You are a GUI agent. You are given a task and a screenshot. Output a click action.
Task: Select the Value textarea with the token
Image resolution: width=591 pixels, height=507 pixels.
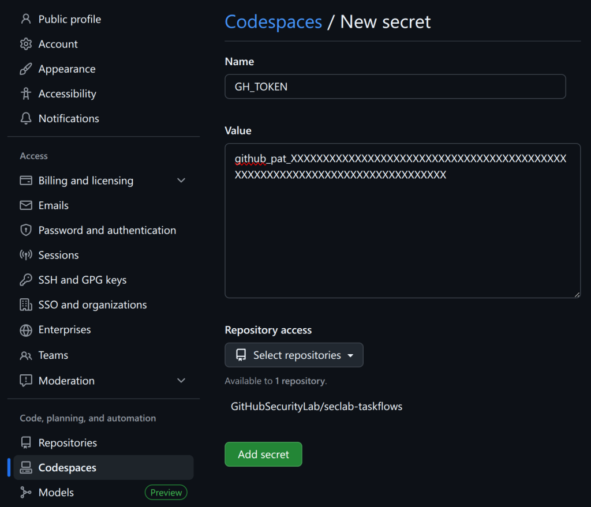402,220
